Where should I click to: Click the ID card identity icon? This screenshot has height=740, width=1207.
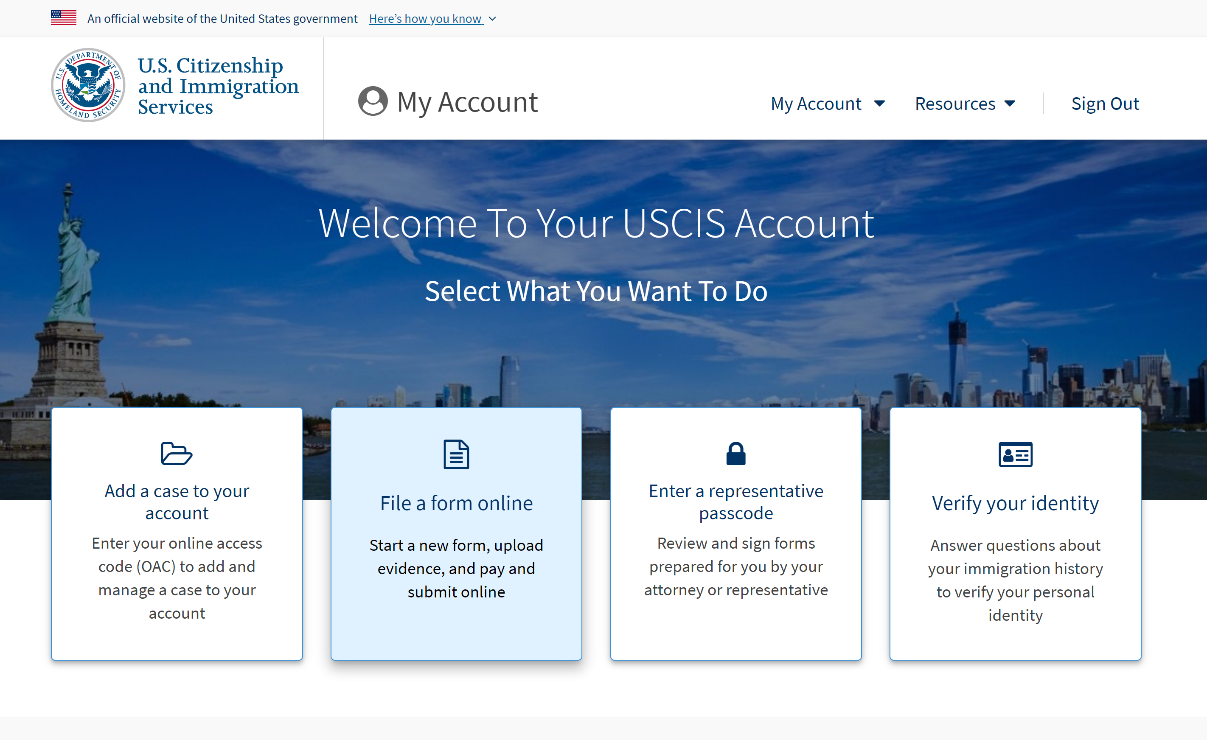[1015, 454]
